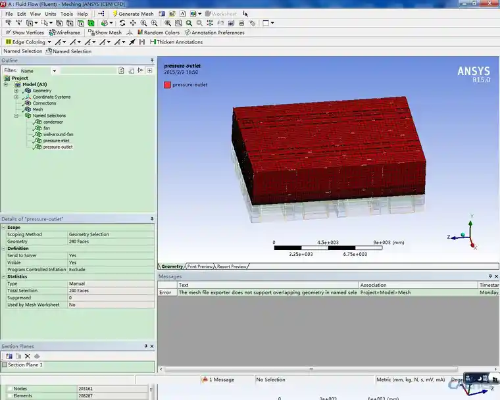Switch to the Geometry tab
The image size is (500, 400).
pyautogui.click(x=172, y=266)
